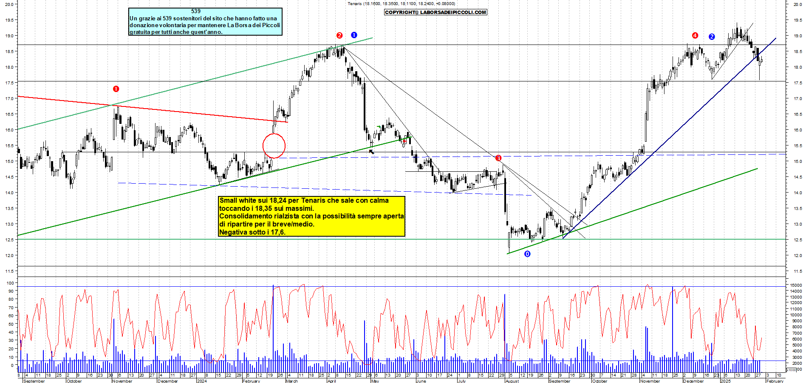Click the Tenaris chart title with price values
The height and width of the screenshot is (383, 803).
coord(401,3)
